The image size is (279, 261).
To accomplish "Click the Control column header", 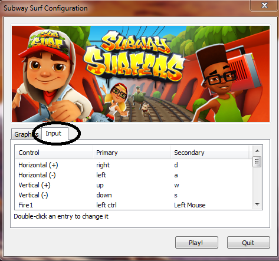I will point(54,153).
